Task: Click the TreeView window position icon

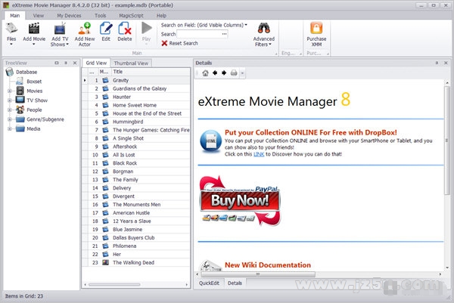Action: click(57, 63)
